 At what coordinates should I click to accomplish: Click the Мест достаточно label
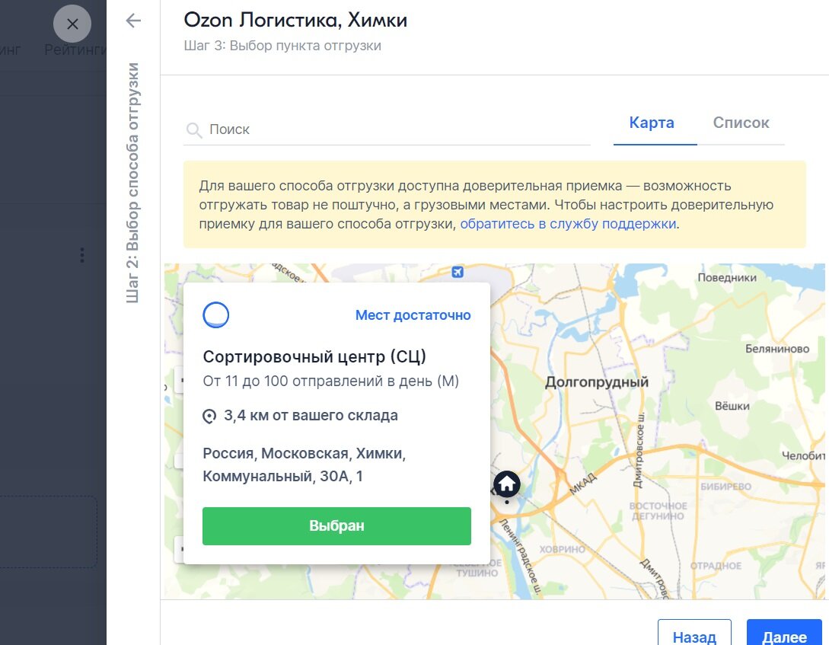(413, 315)
